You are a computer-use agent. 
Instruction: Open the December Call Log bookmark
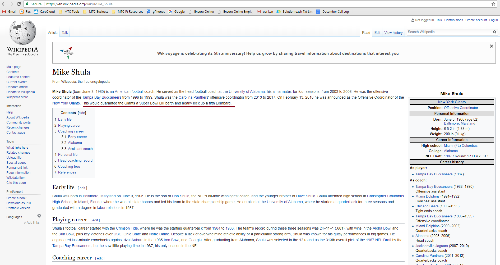(x=334, y=12)
